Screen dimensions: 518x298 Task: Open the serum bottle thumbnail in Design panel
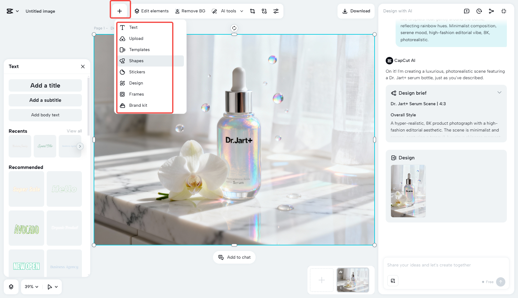pos(408,191)
